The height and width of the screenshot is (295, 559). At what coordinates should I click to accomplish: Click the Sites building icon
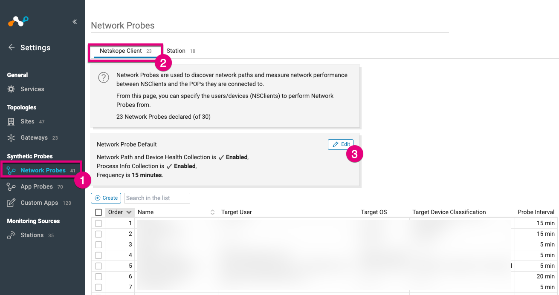pos(12,121)
